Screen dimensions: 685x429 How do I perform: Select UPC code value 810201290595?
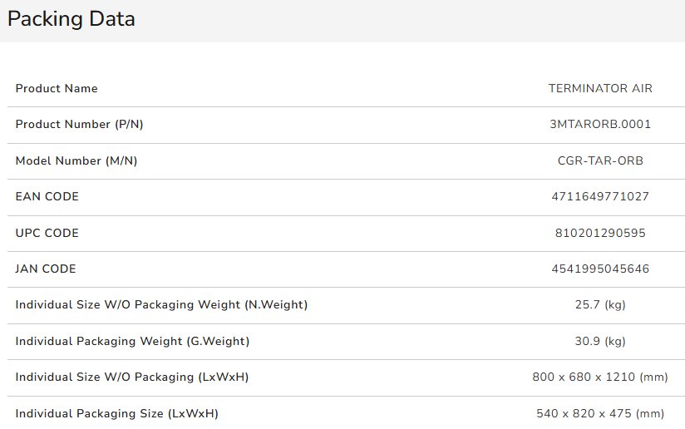click(x=600, y=233)
